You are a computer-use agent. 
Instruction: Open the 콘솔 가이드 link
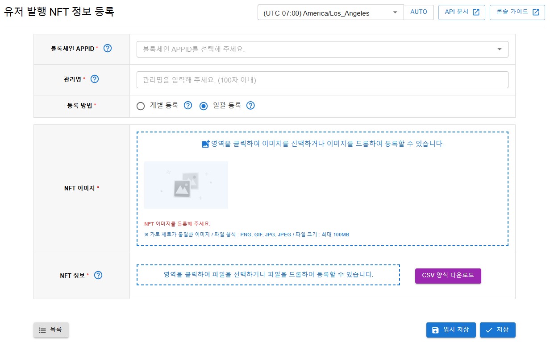[x=517, y=12]
